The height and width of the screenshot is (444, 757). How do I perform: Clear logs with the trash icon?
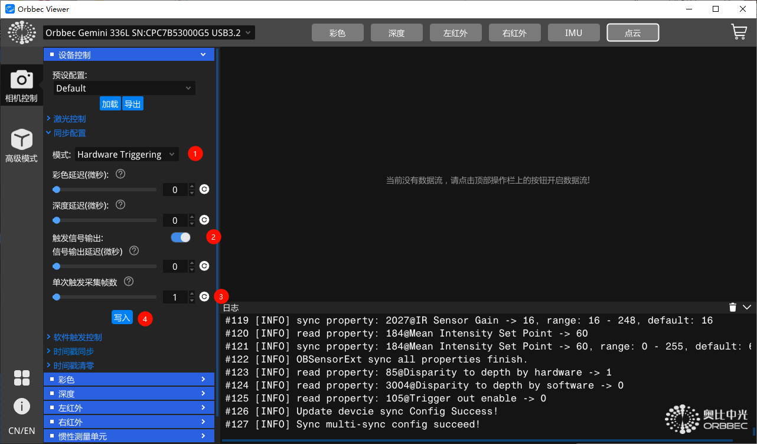pyautogui.click(x=733, y=307)
